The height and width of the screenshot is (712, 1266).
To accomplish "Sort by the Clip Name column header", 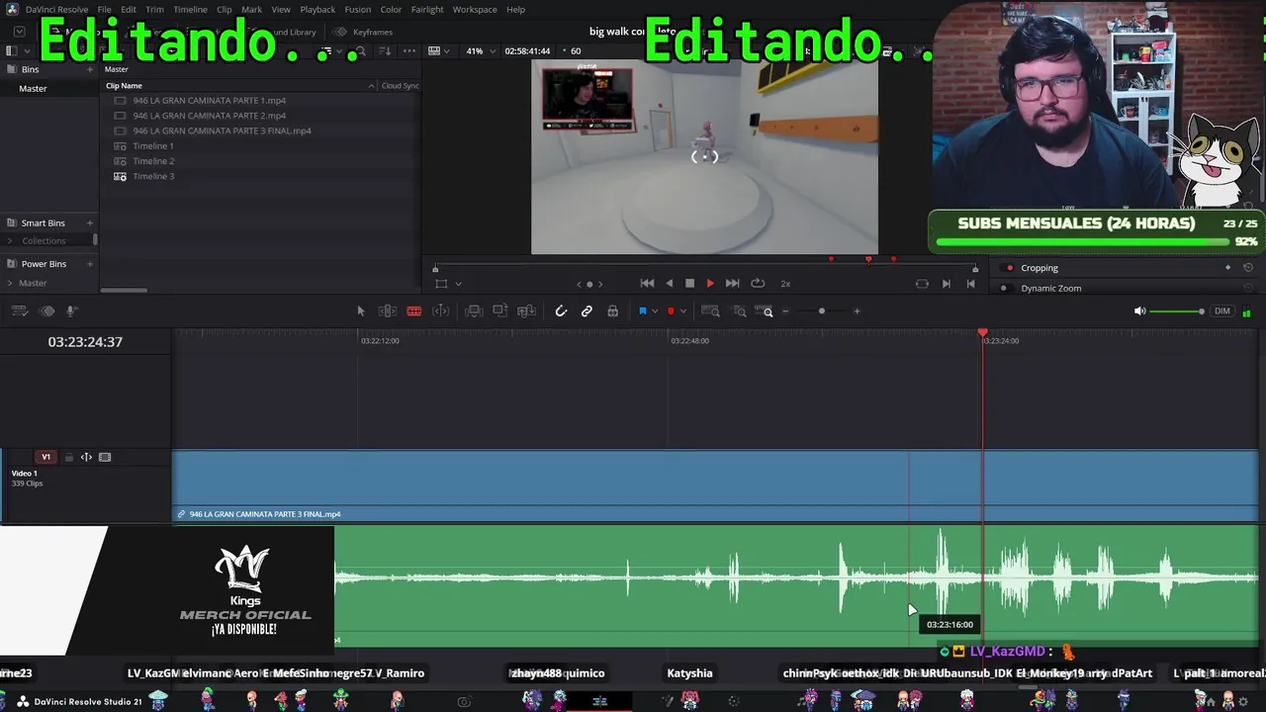I will pos(125,86).
